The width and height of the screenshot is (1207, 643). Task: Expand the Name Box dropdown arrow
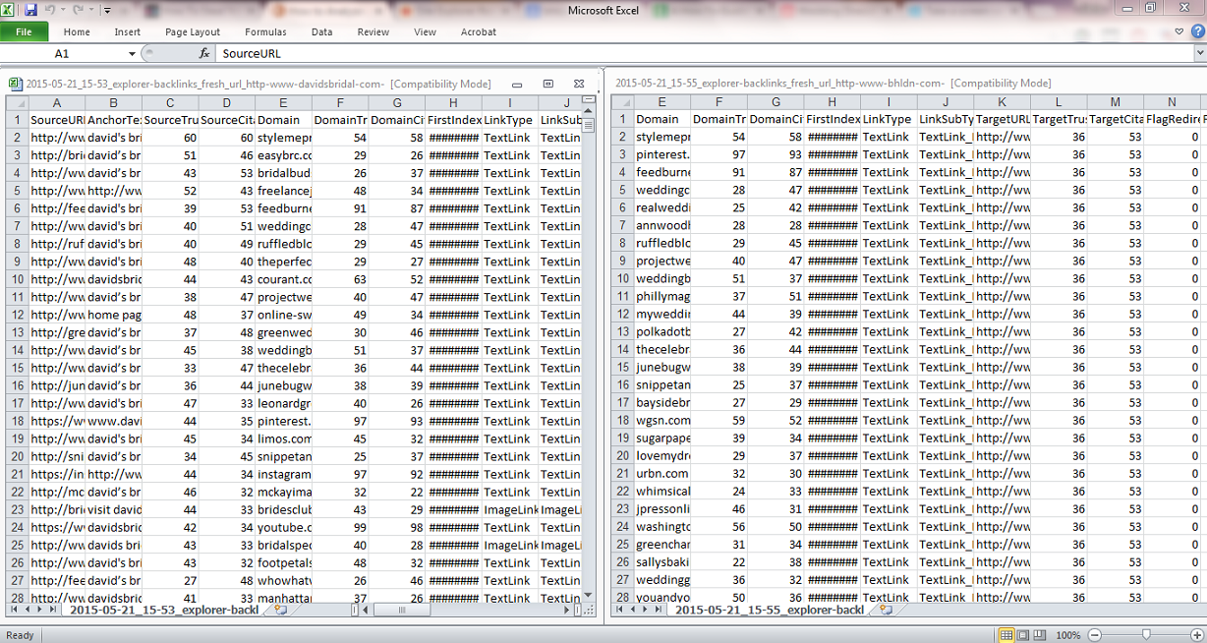(x=133, y=53)
